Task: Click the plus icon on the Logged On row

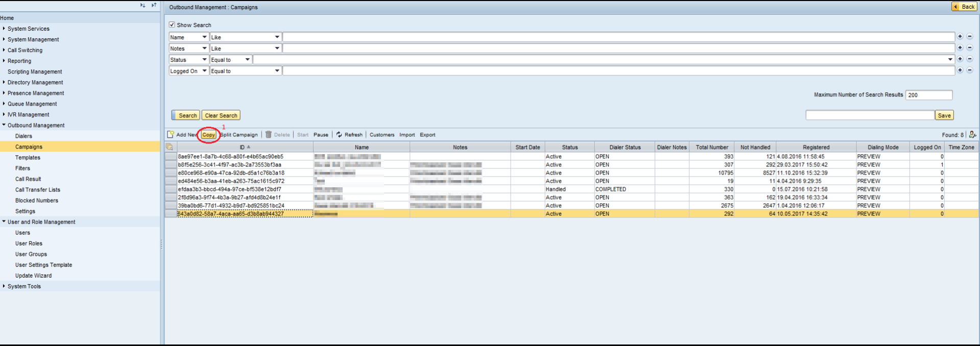Action: pos(960,70)
